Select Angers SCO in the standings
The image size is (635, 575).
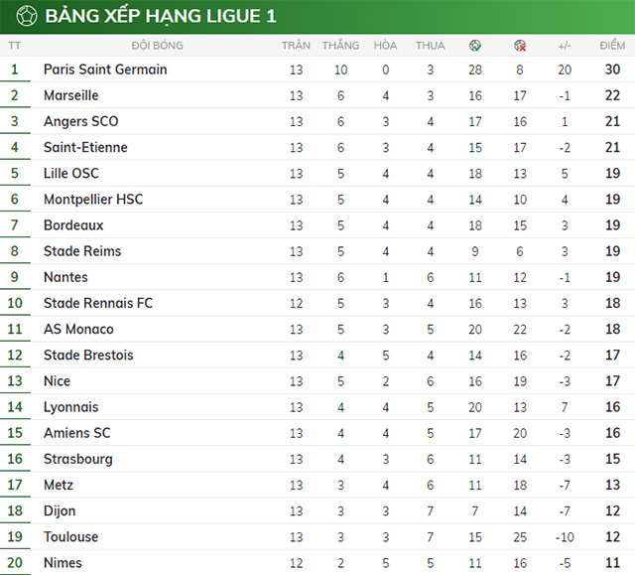pyautogui.click(x=80, y=121)
